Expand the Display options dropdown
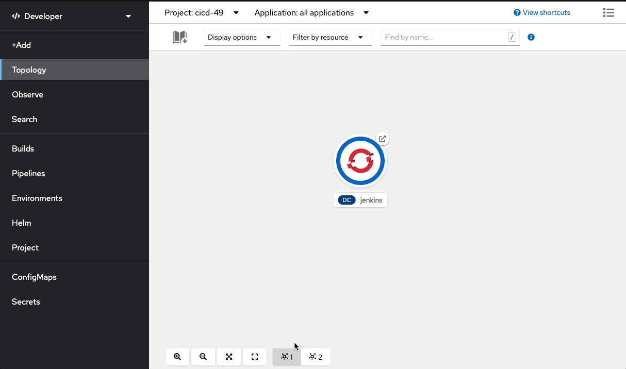Image resolution: width=626 pixels, height=369 pixels. (x=242, y=37)
